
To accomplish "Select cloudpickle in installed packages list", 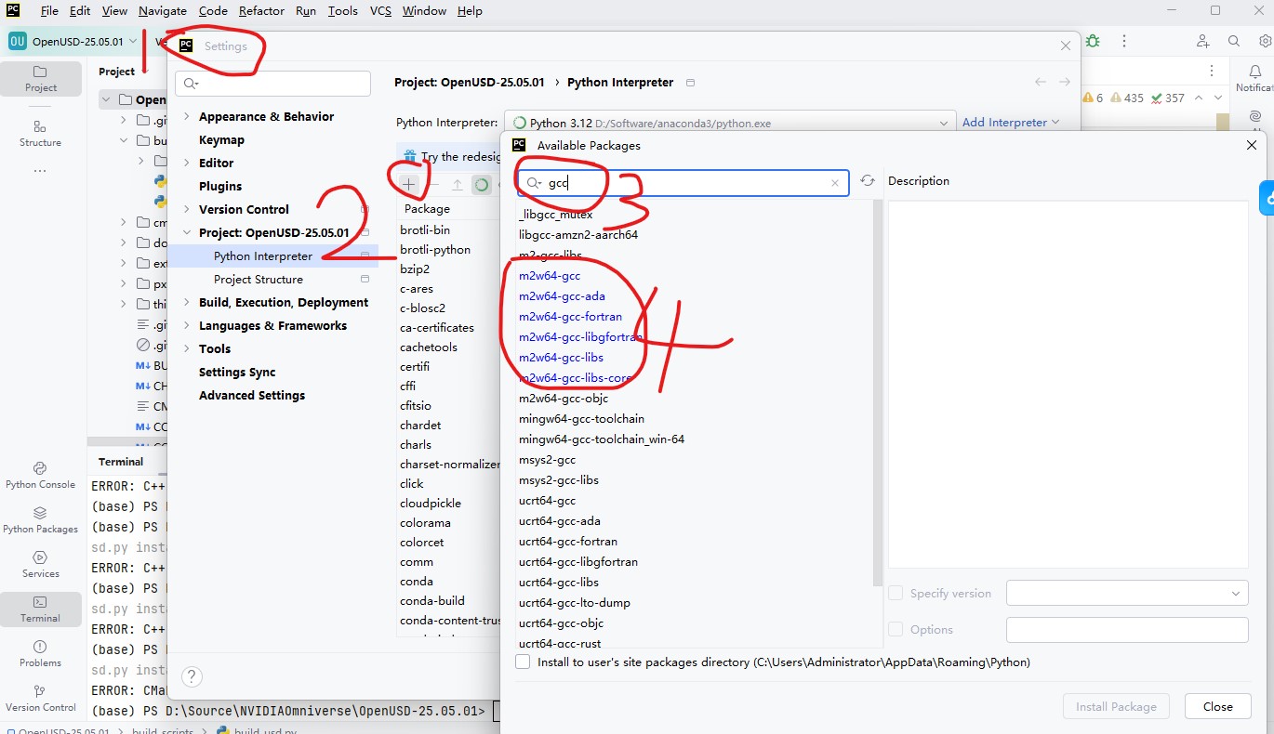I will point(431,503).
